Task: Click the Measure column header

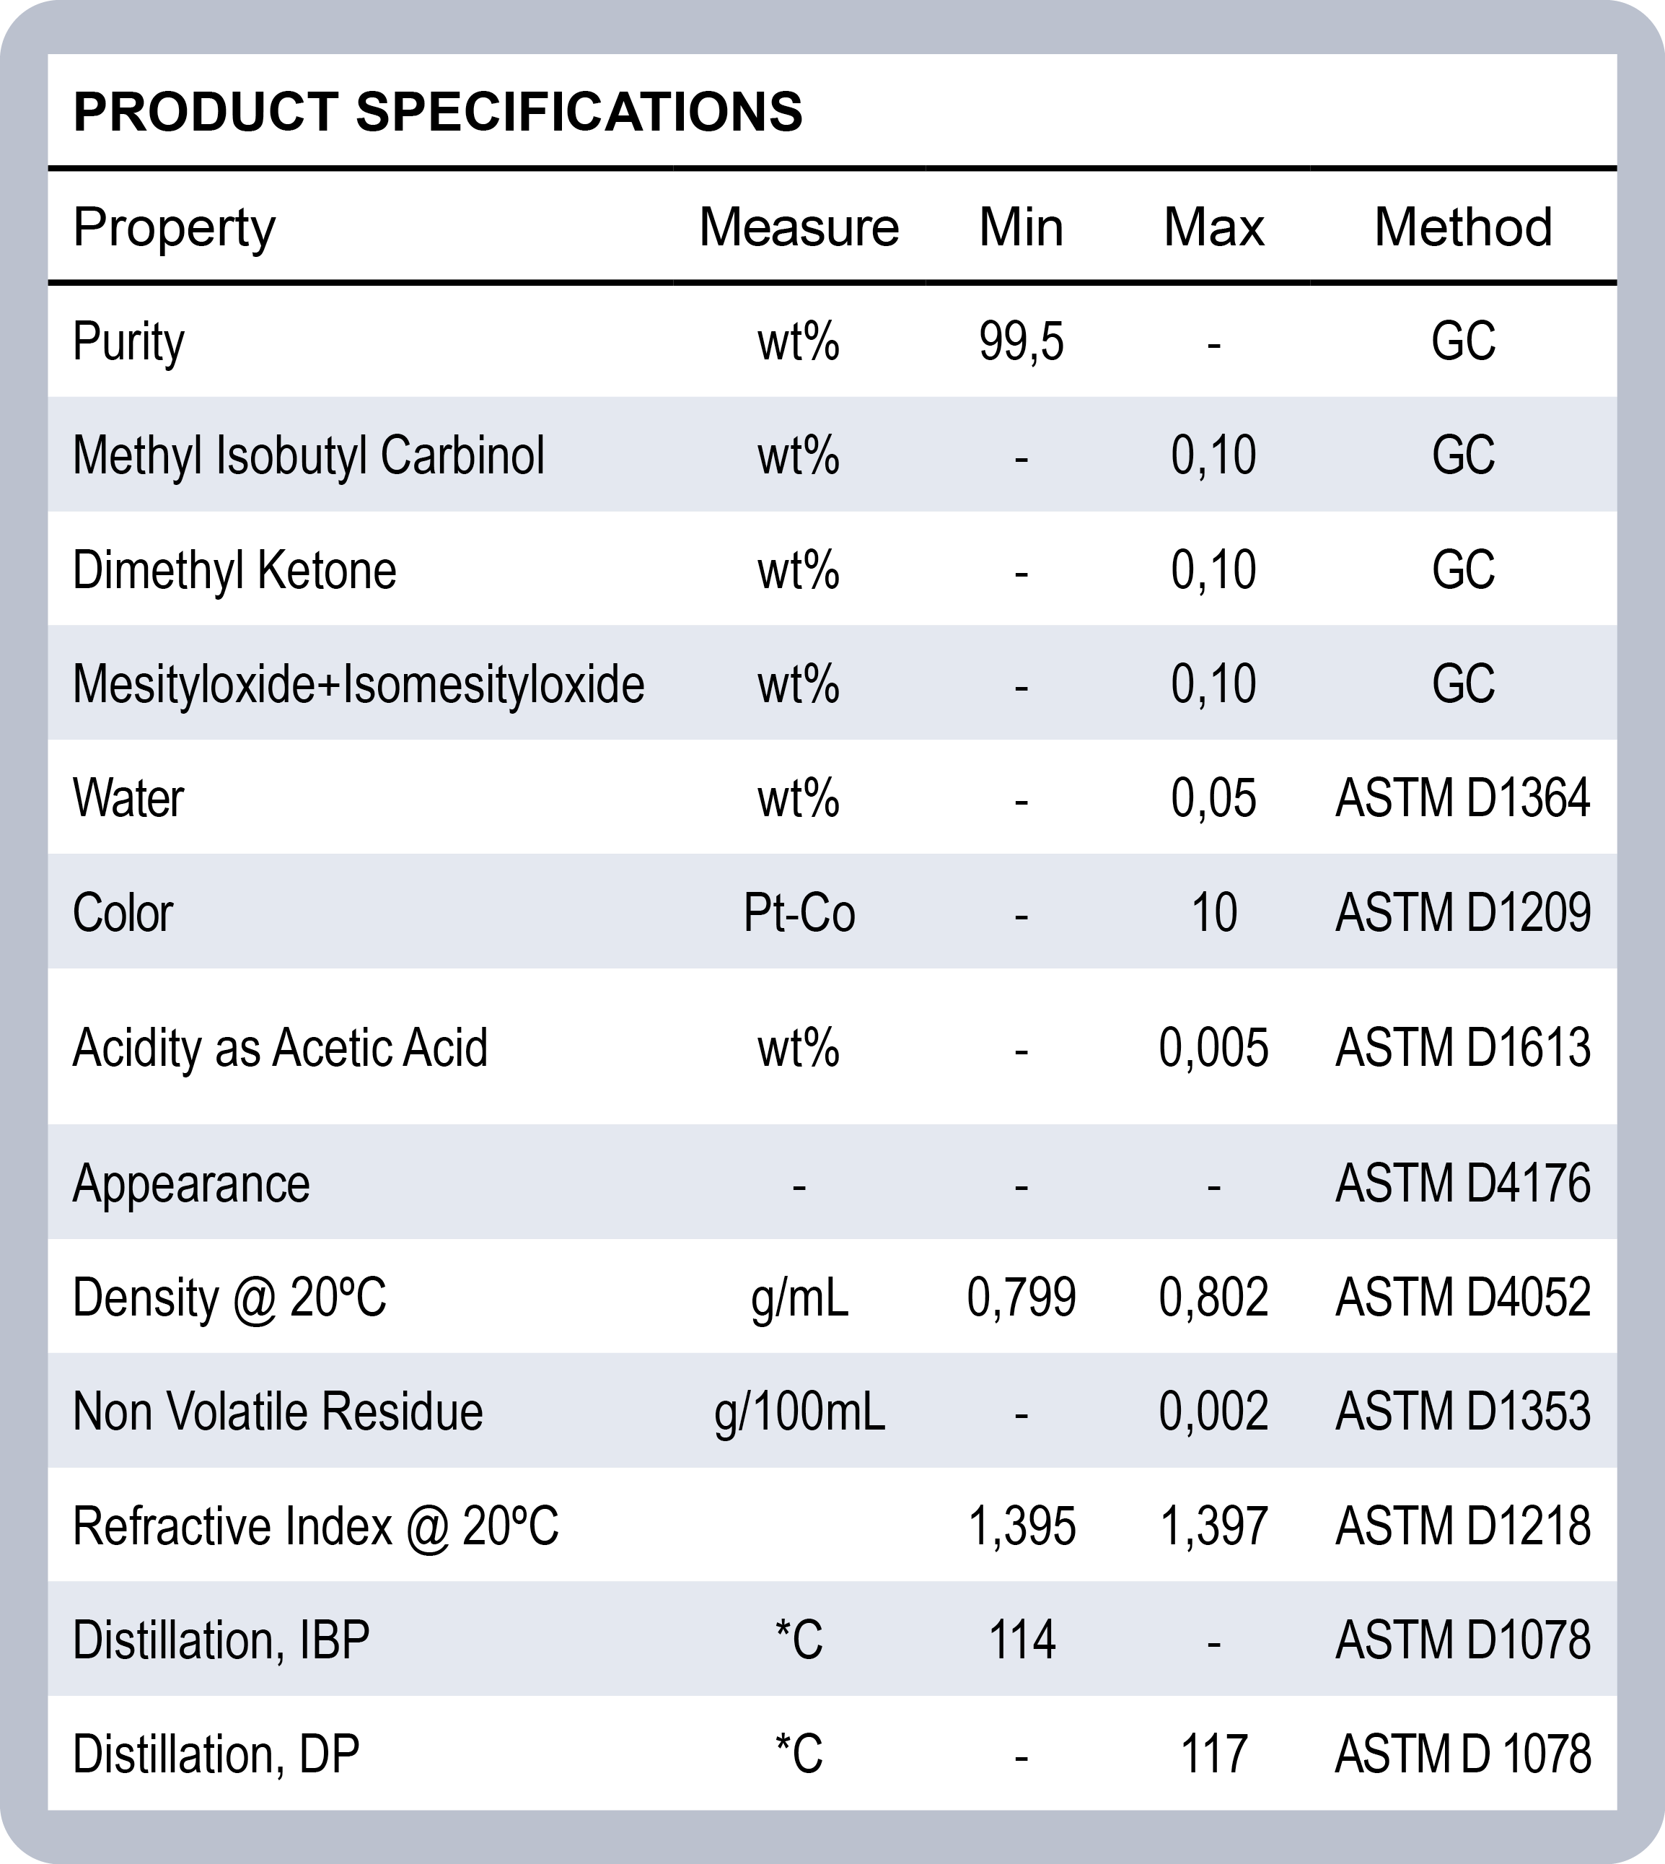Action: click(799, 227)
